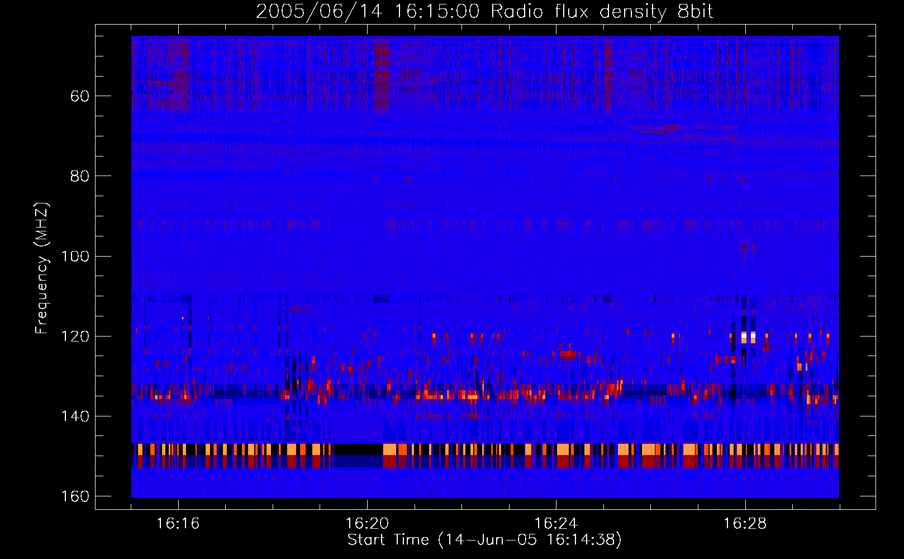
Task: Click the 60 frequency tick label
Action: tap(80, 96)
